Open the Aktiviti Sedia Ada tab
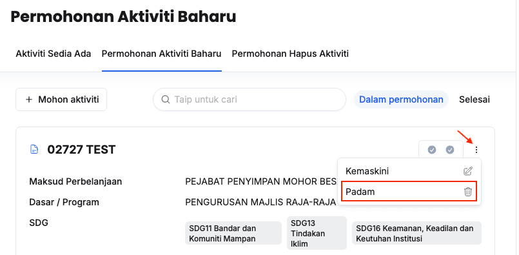The image size is (519, 255). pos(54,54)
